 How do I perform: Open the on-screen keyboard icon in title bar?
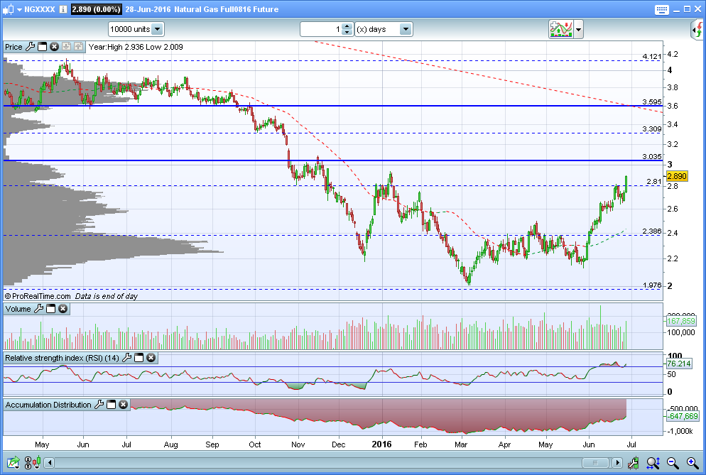(661, 9)
